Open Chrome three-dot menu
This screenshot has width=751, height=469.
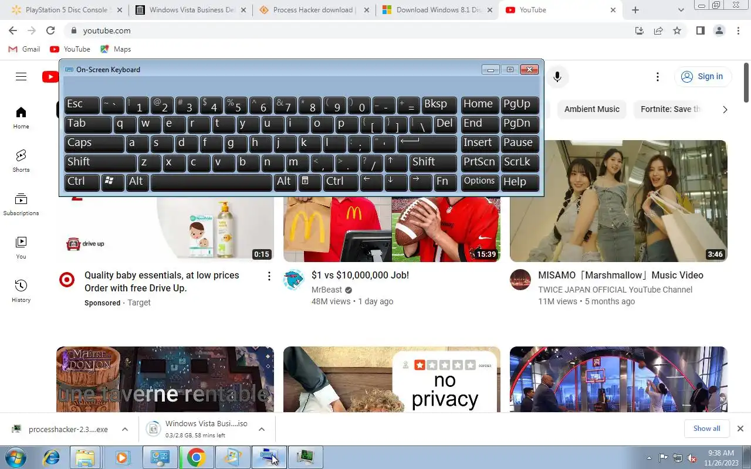[x=738, y=30]
